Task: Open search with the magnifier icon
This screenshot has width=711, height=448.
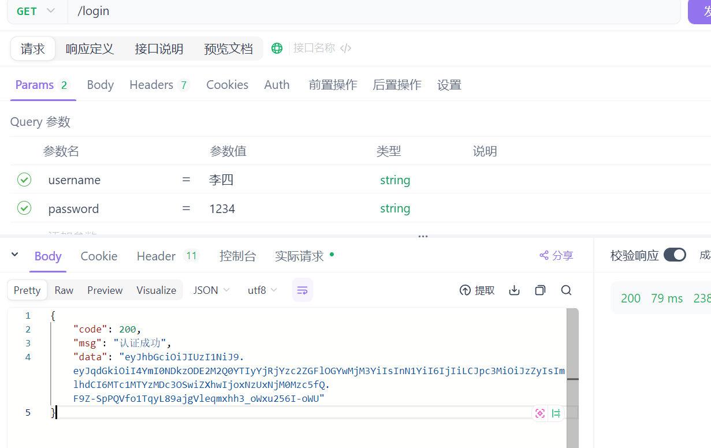Action: coord(566,290)
